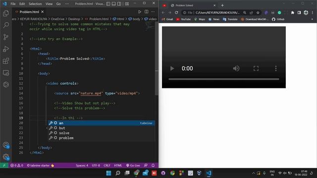The width and height of the screenshot is (317, 178).
Task: Open the Github bookmark
Action: pyautogui.click(x=278, y=19)
